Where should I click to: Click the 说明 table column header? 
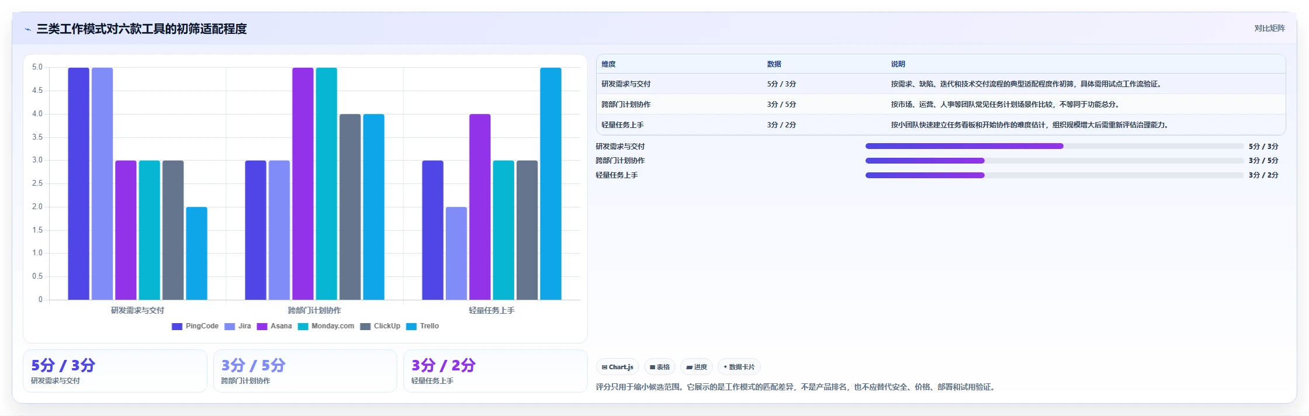tap(898, 64)
